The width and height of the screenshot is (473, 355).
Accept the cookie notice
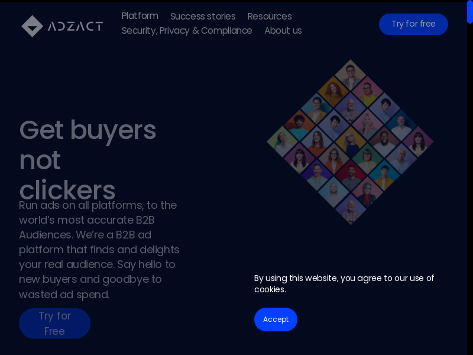tap(276, 319)
